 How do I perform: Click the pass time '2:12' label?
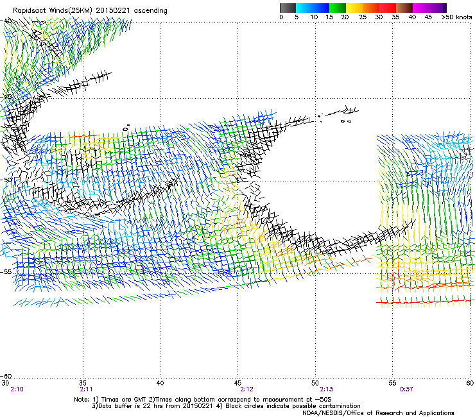pyautogui.click(x=246, y=389)
